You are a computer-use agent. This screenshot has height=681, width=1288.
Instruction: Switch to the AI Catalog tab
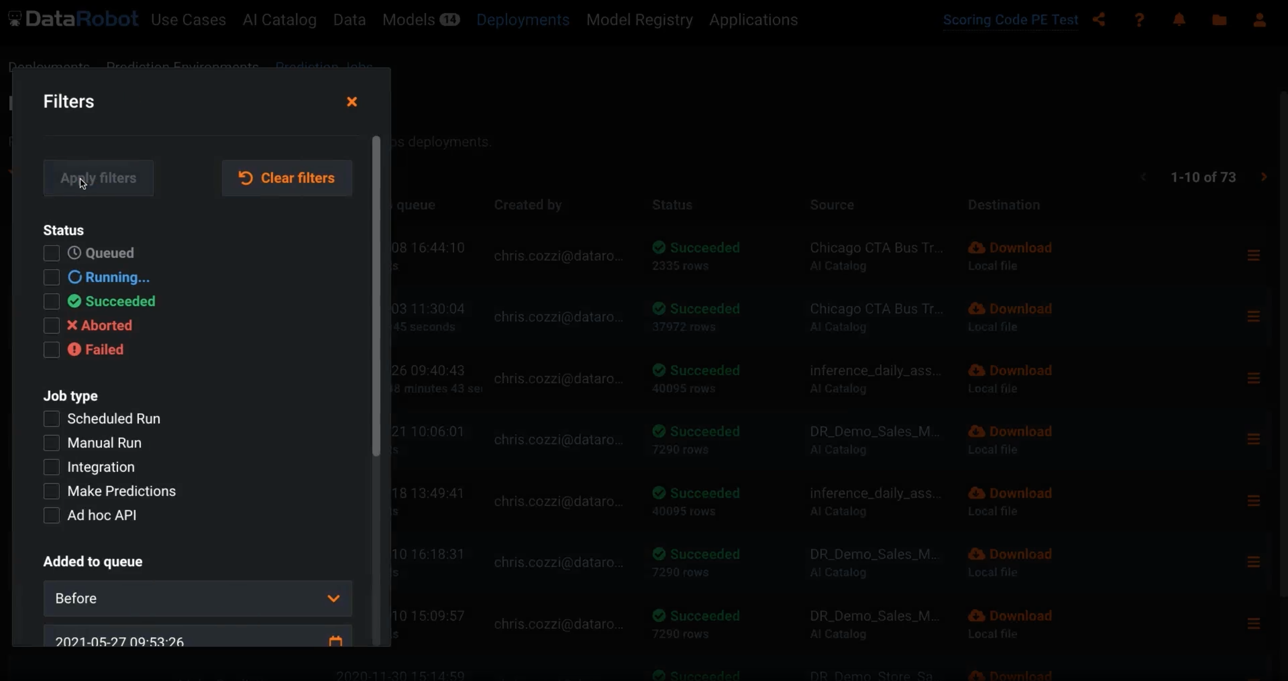(279, 20)
